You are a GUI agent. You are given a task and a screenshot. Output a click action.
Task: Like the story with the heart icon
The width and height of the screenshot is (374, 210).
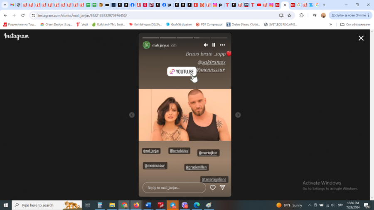[x=212, y=188]
